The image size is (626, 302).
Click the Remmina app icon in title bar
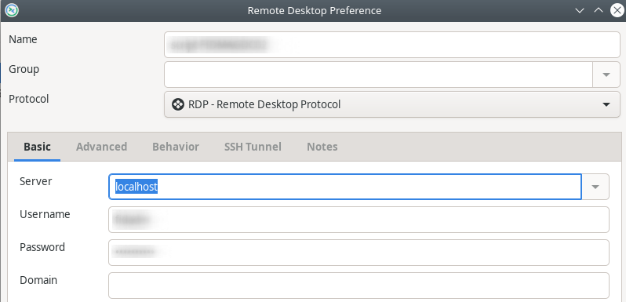click(x=13, y=10)
